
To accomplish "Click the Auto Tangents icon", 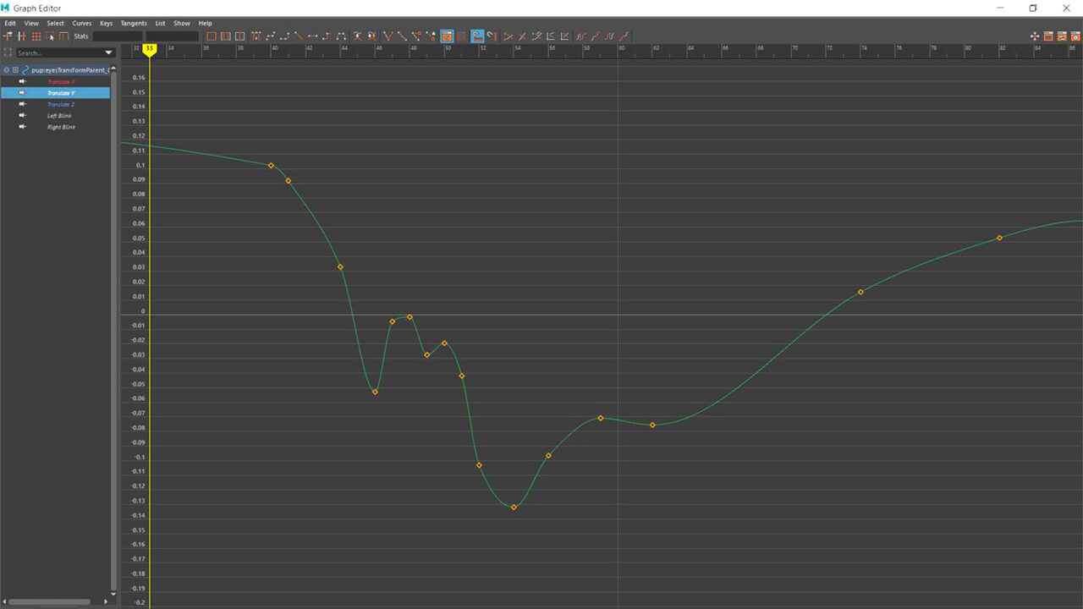I will point(256,36).
